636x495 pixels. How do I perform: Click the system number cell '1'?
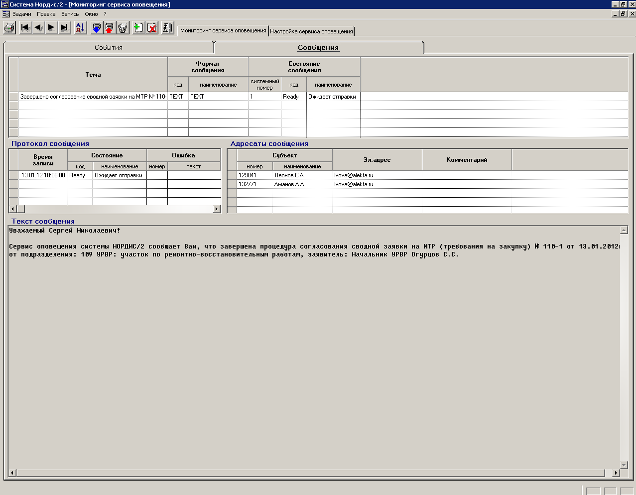[x=264, y=97]
